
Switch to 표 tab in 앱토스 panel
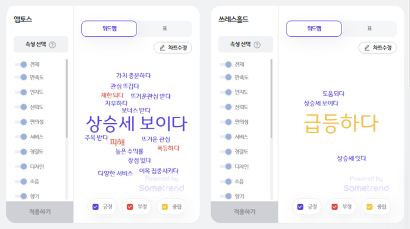pos(165,29)
